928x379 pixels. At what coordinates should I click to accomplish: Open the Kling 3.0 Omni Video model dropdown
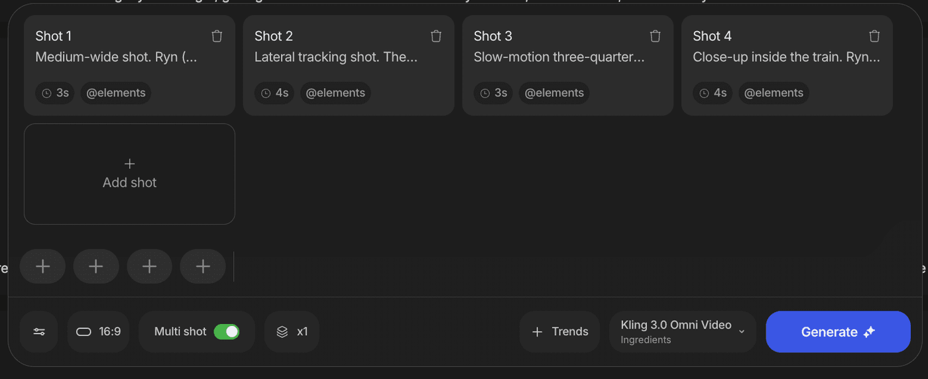tap(682, 332)
